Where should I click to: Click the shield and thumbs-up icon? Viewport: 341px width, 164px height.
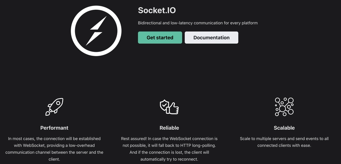tap(169, 107)
